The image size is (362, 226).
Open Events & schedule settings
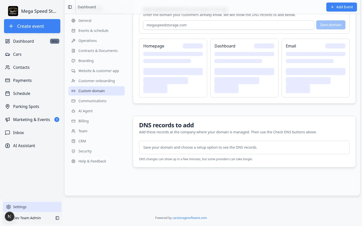point(97,31)
